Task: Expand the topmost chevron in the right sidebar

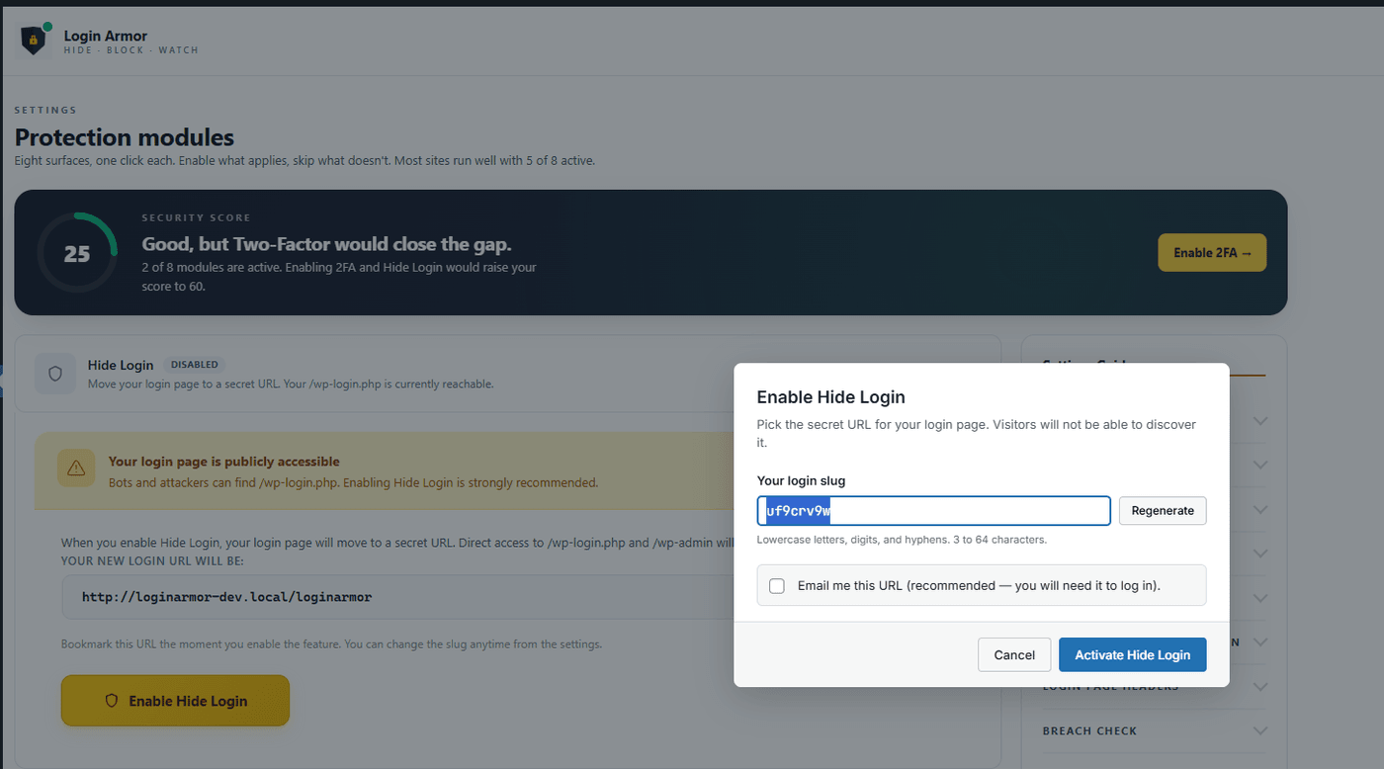Action: [x=1261, y=421]
